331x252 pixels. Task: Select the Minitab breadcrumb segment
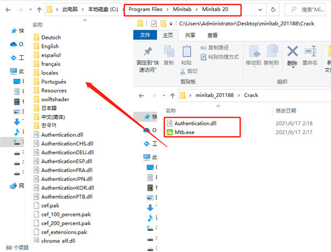point(182,9)
